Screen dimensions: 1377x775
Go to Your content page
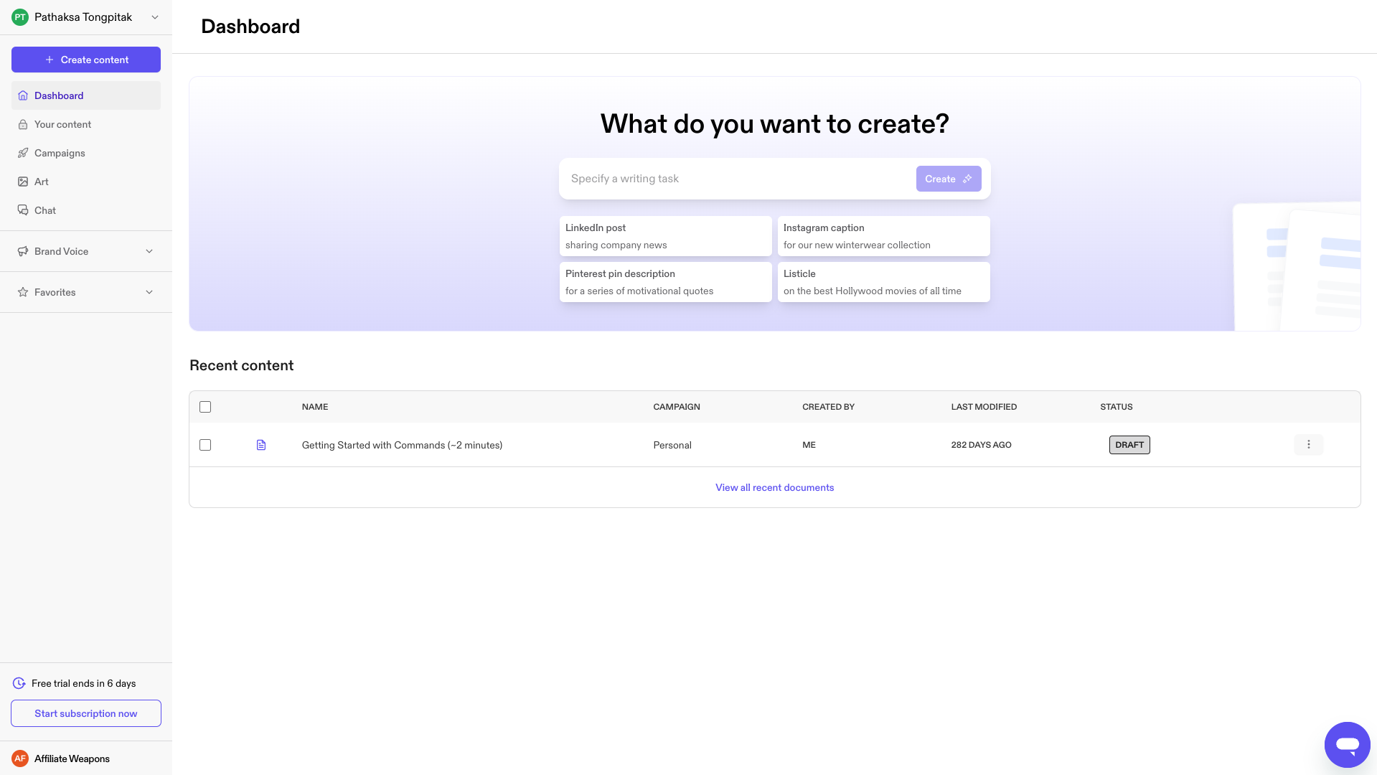pos(62,124)
